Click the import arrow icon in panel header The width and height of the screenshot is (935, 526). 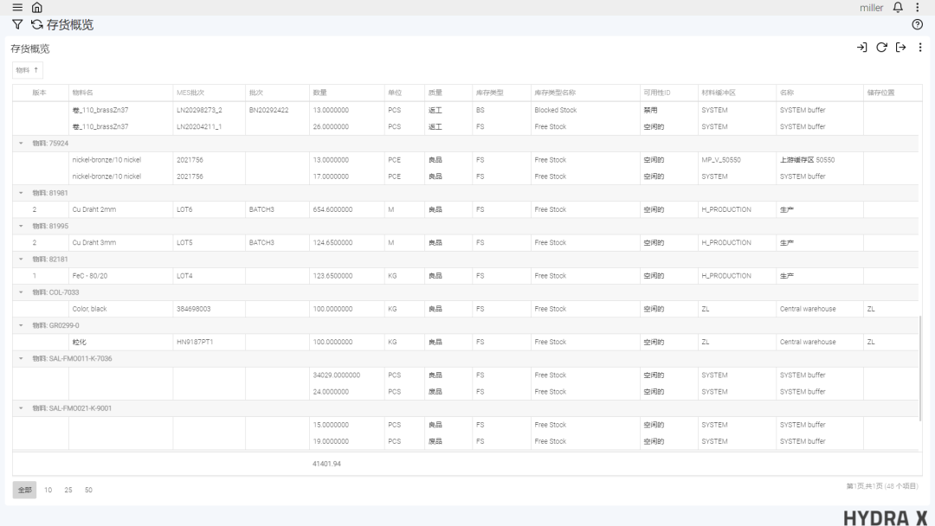(861, 47)
